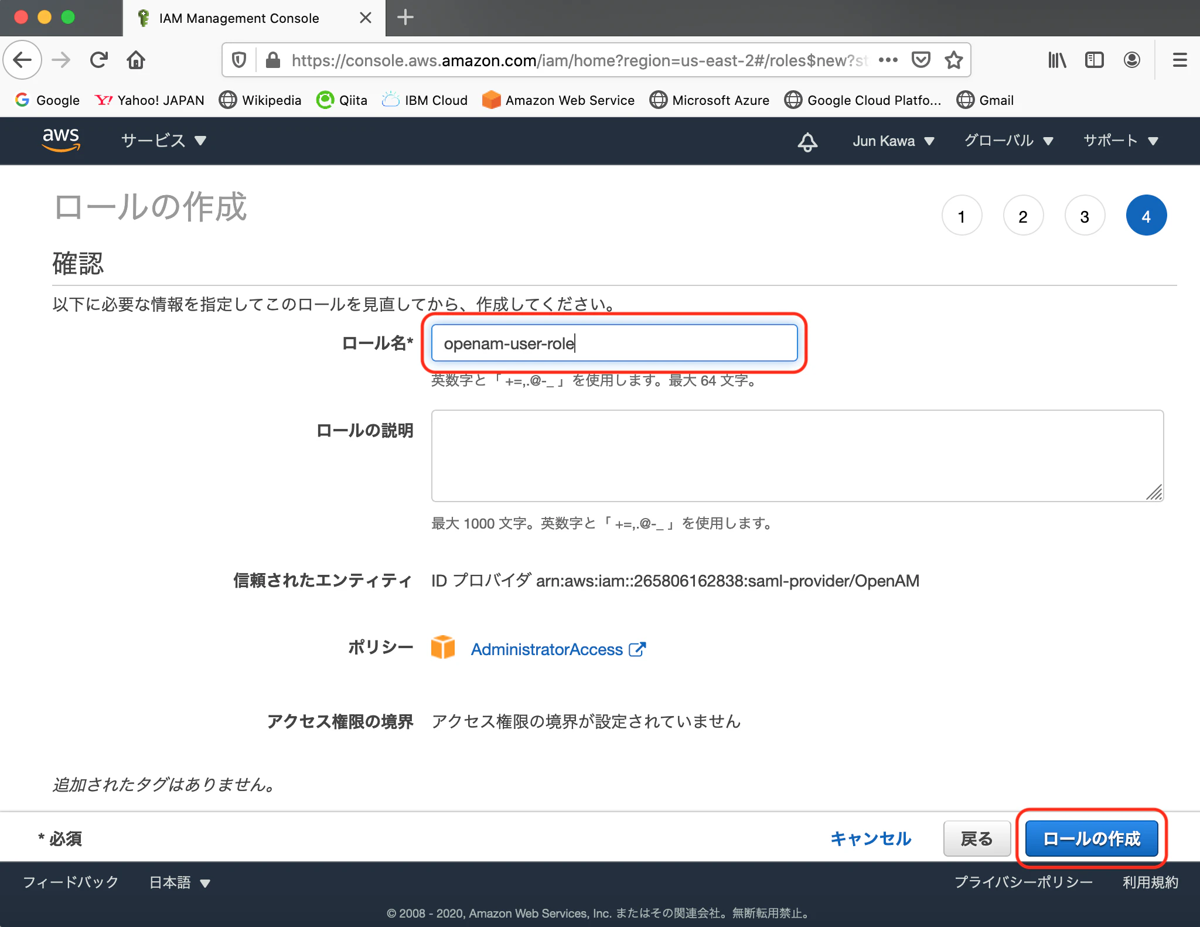
Task: Click the キャンセル link
Action: pyautogui.click(x=871, y=839)
